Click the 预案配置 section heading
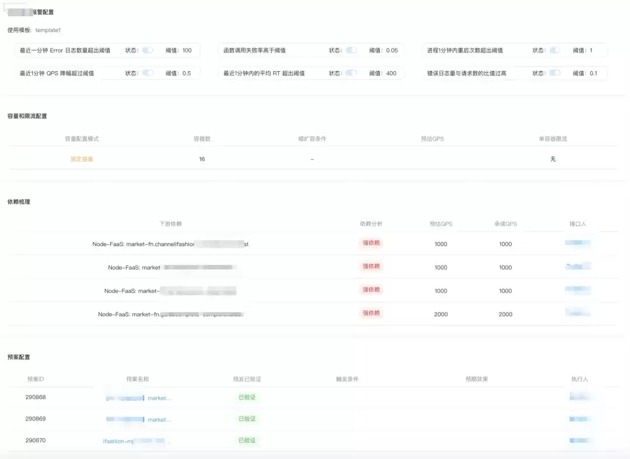The height and width of the screenshot is (459, 630). (19, 357)
